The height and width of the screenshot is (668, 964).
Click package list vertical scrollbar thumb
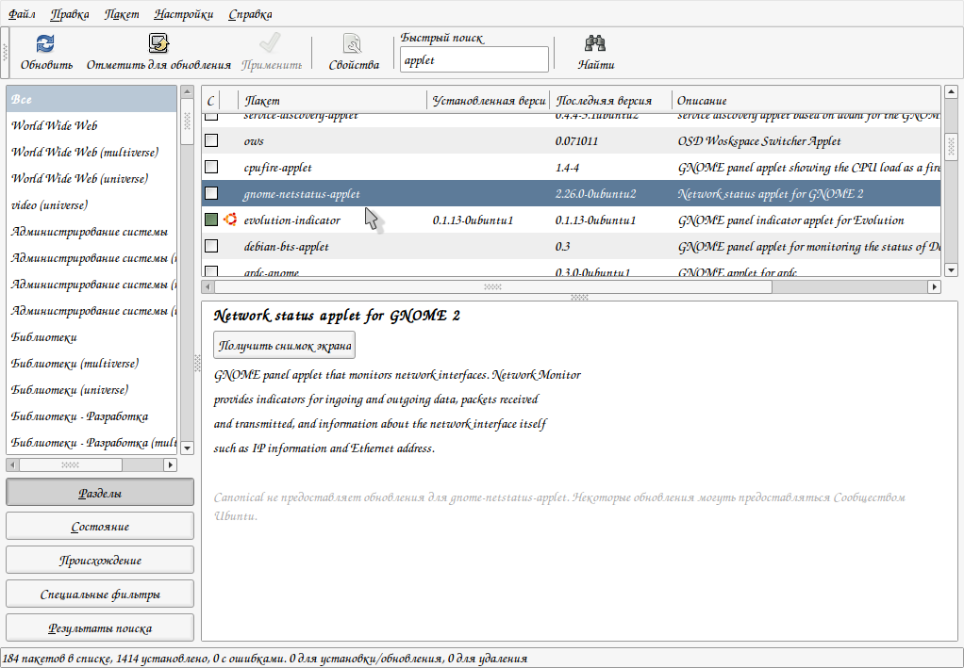[951, 145]
